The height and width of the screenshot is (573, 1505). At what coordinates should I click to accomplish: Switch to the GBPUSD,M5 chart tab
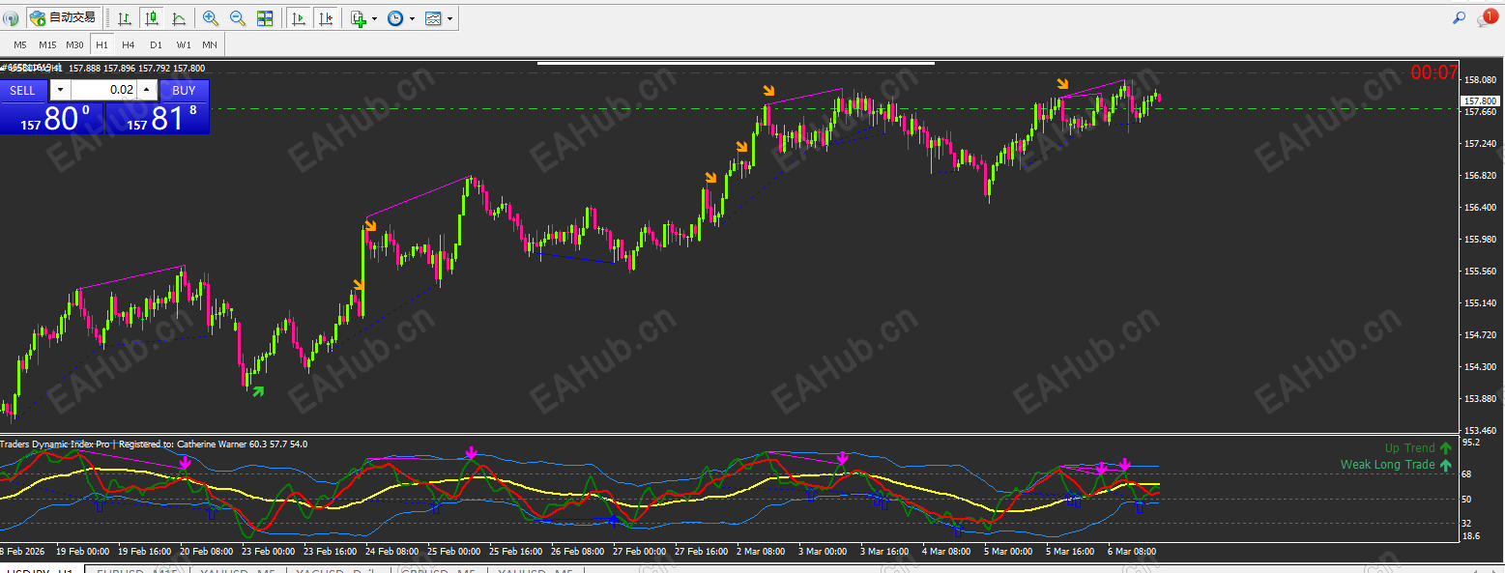pyautogui.click(x=439, y=571)
